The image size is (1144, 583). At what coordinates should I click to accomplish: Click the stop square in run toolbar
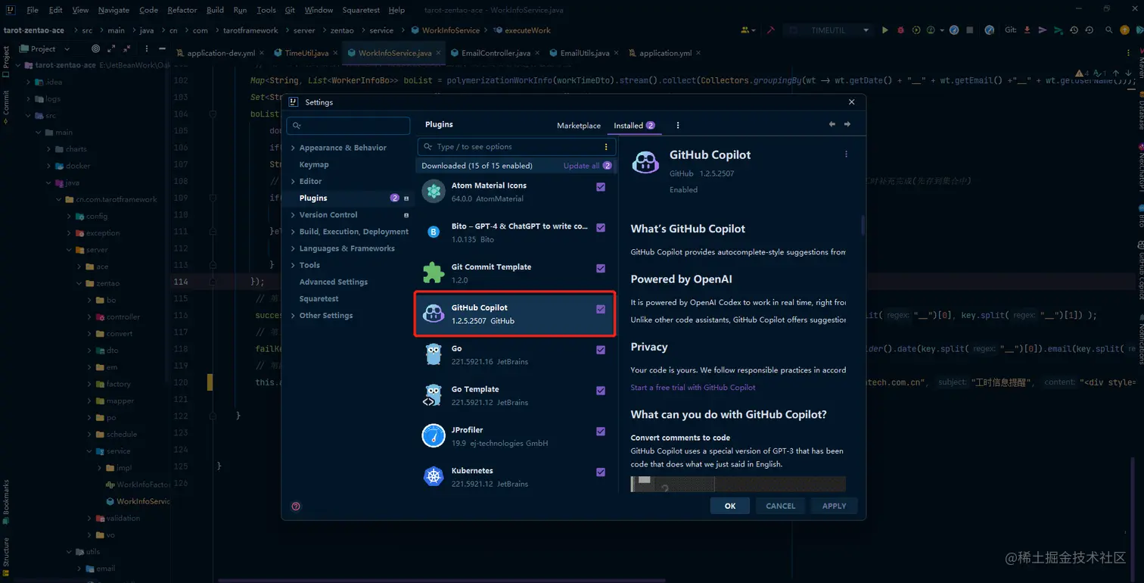tap(970, 30)
